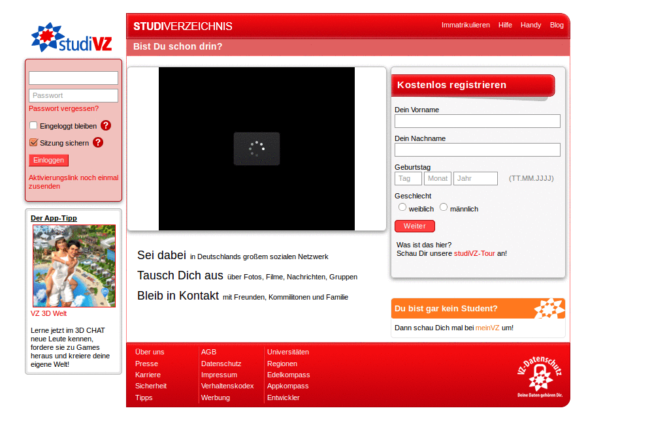Open Verhaltenskodex footer link
Image resolution: width=669 pixels, height=421 pixels.
tap(227, 386)
